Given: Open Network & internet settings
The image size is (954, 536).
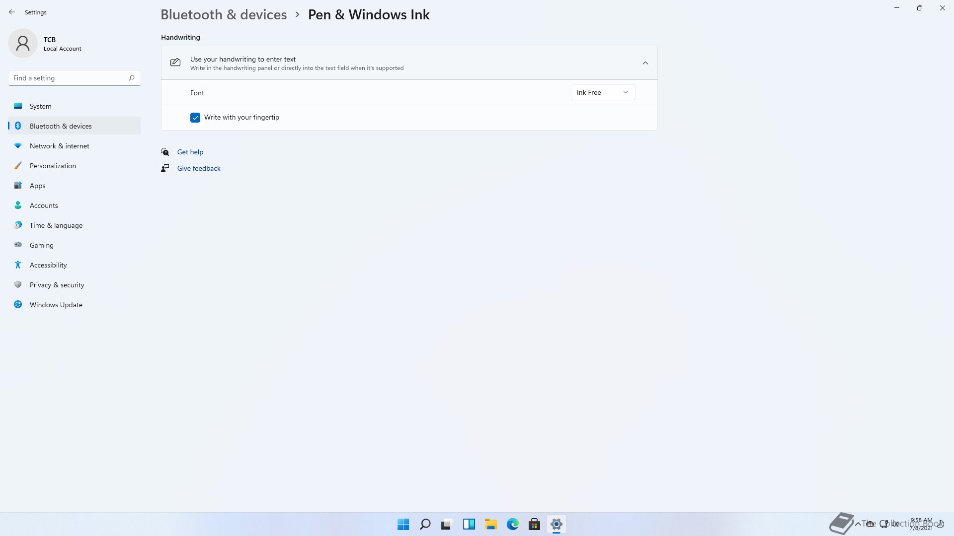Looking at the screenshot, I should click(x=75, y=146).
